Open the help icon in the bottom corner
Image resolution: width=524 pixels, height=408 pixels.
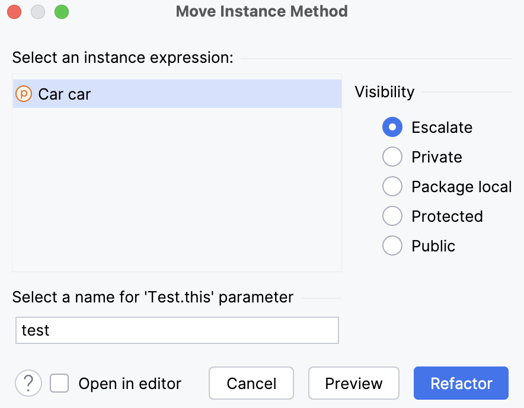pyautogui.click(x=28, y=383)
